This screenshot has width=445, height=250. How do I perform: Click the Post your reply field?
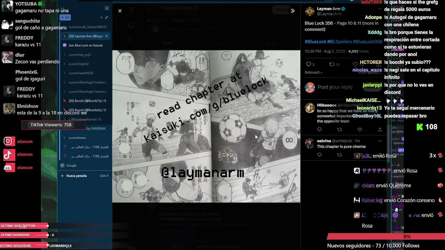335,87
